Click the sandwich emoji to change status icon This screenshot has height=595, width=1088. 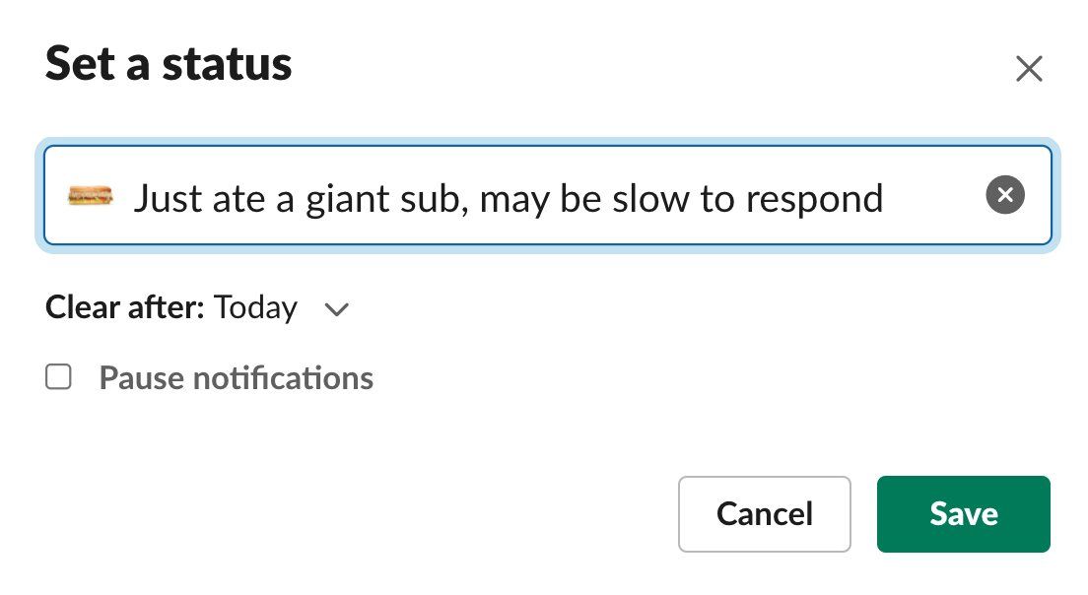click(91, 195)
